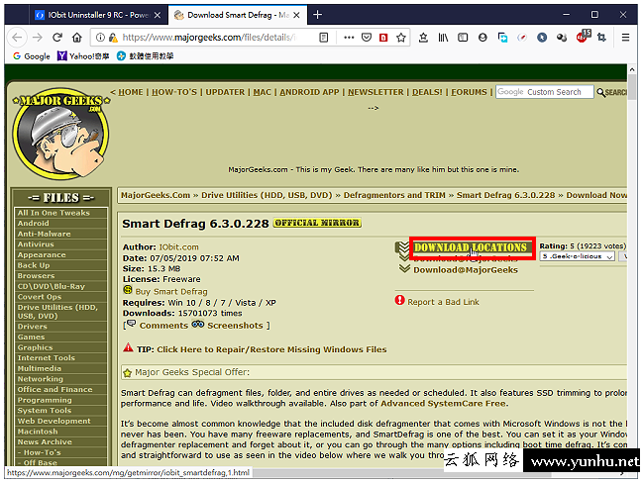Image resolution: width=643 pixels, height=483 pixels.
Task: Open the Comments link
Action: [163, 326]
